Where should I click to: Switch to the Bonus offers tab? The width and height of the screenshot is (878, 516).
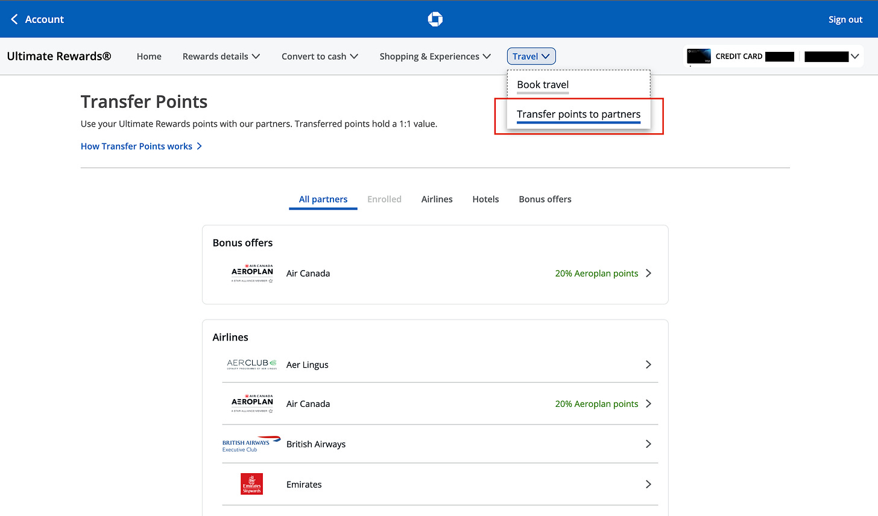[545, 200]
